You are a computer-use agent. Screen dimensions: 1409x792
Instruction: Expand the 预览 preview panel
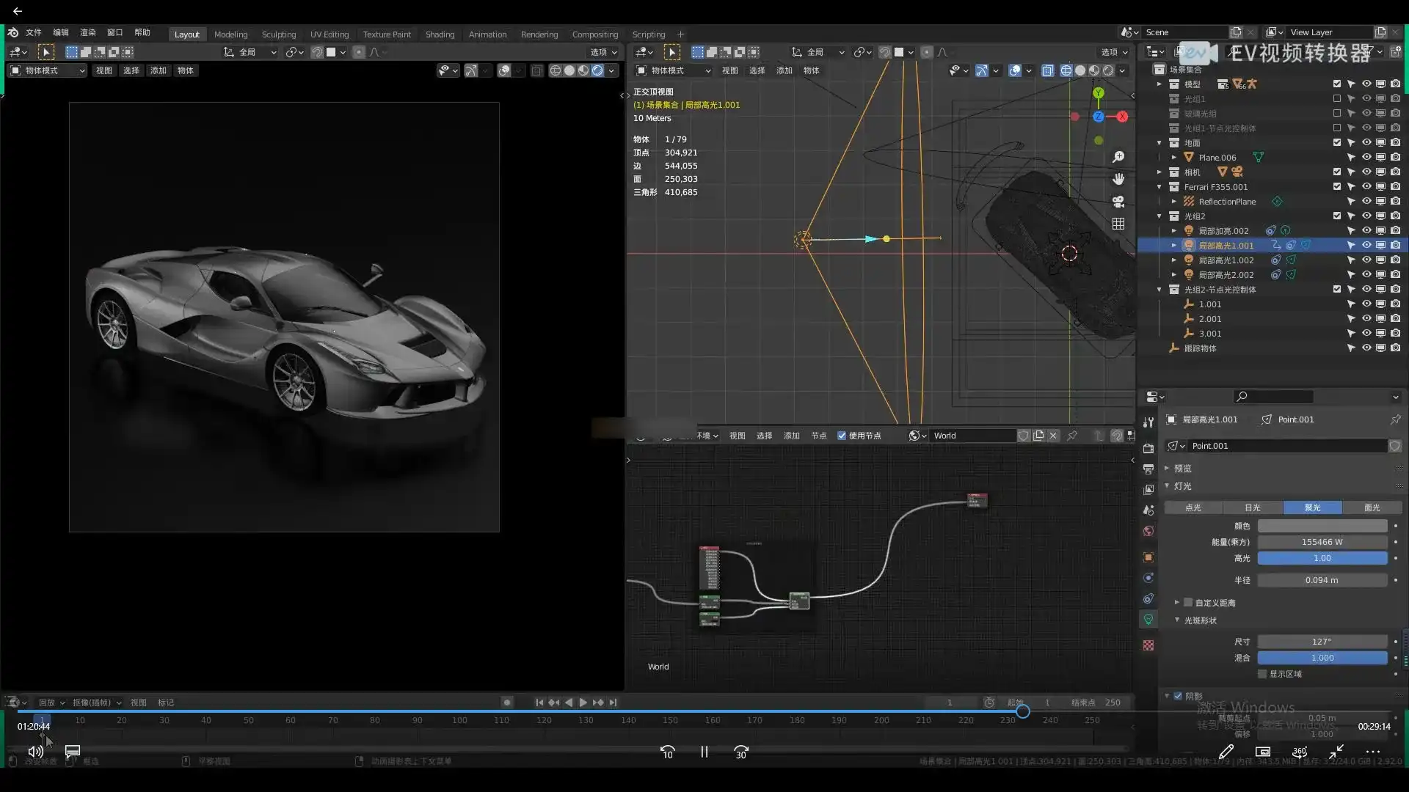[1182, 468]
